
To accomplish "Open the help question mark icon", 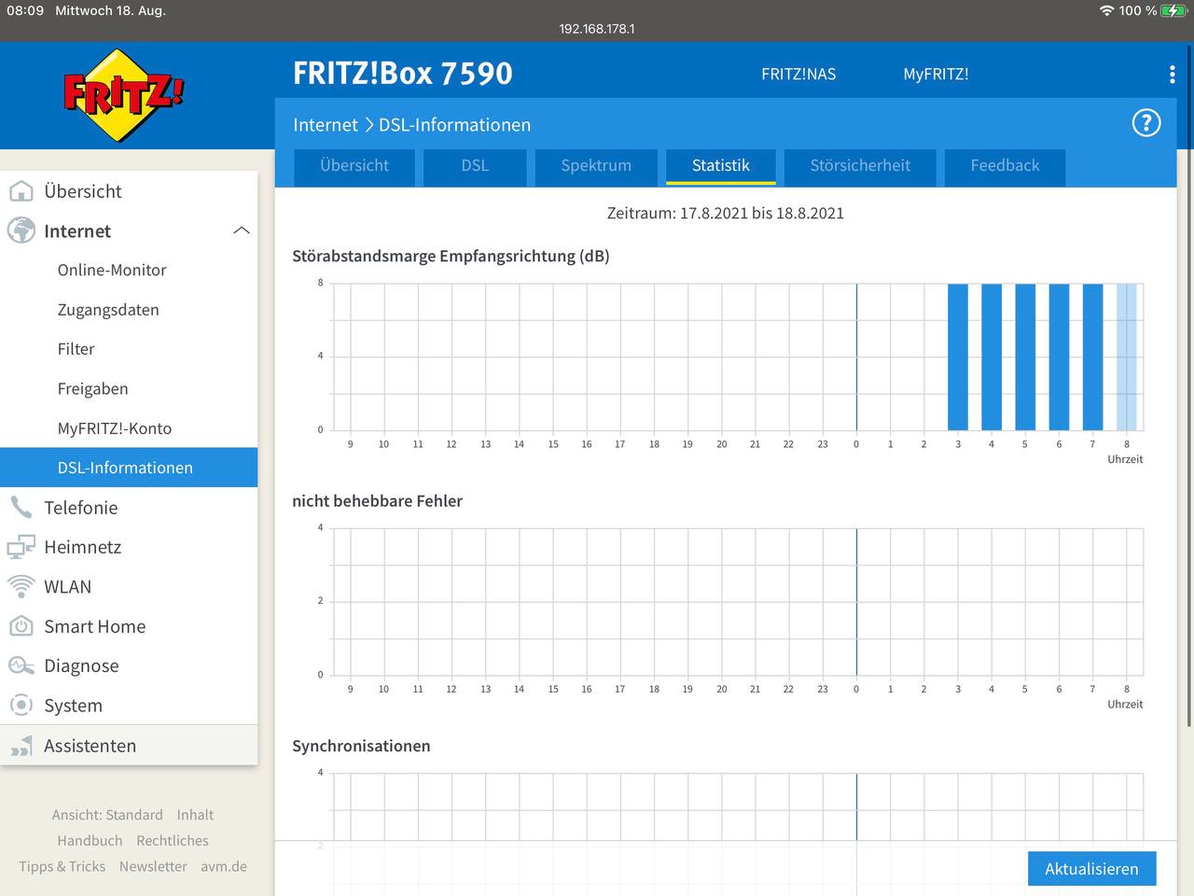I will tap(1146, 123).
